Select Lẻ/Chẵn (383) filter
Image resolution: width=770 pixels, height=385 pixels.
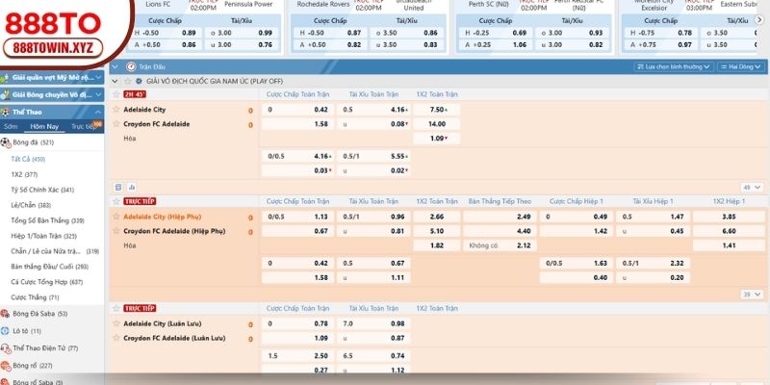pos(31,205)
